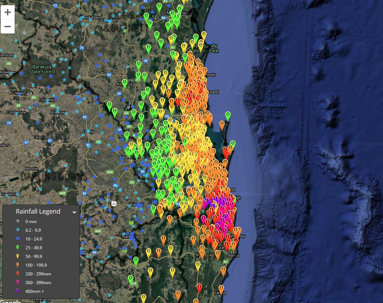Click the Dalby map label
This screenshot has height=303, width=383.
click(x=88, y=132)
